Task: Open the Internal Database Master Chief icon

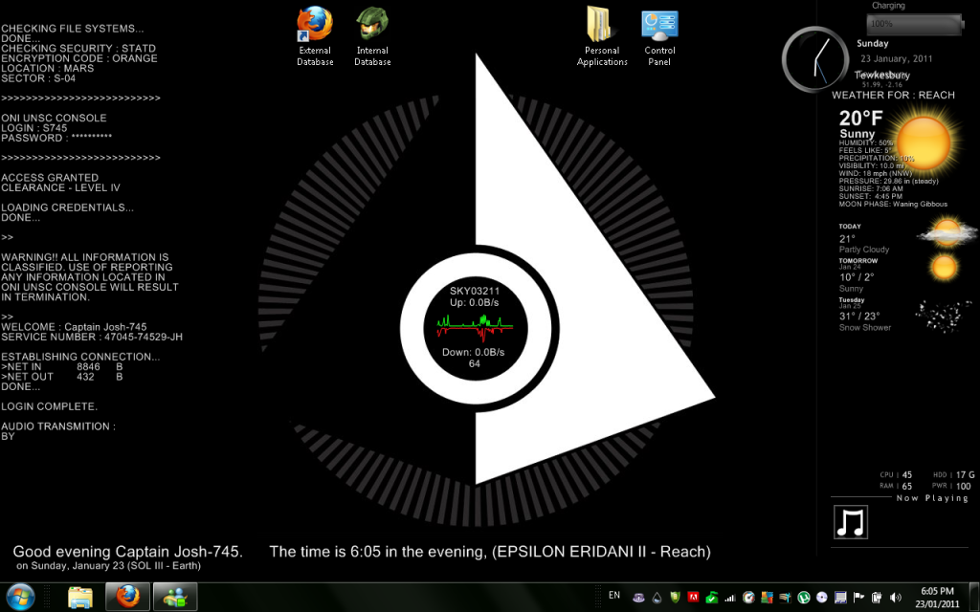Action: [372, 36]
